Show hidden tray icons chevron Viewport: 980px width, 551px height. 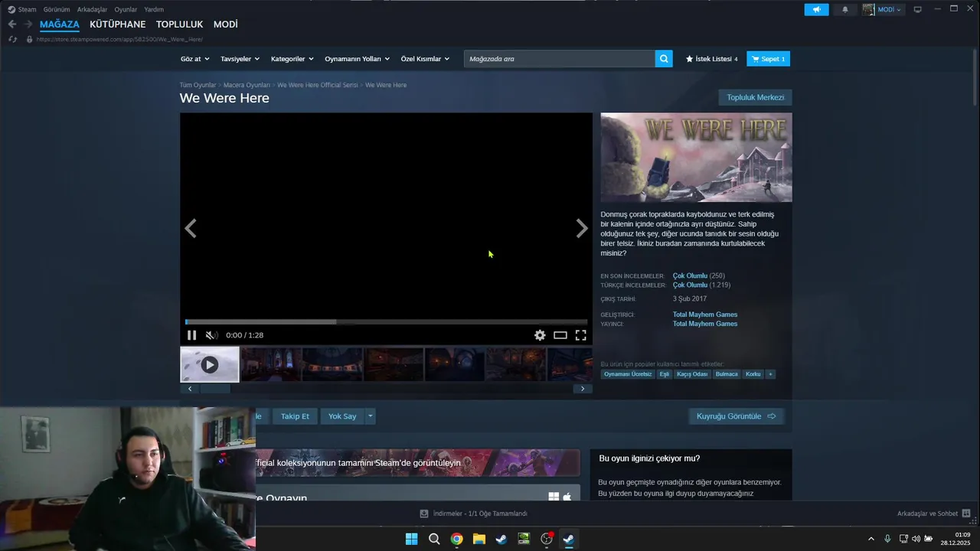tap(871, 539)
